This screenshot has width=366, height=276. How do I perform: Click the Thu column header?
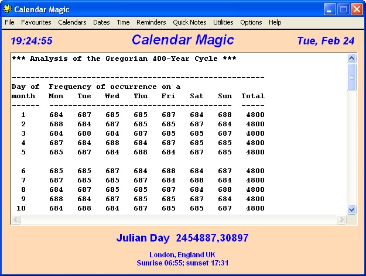pos(141,96)
